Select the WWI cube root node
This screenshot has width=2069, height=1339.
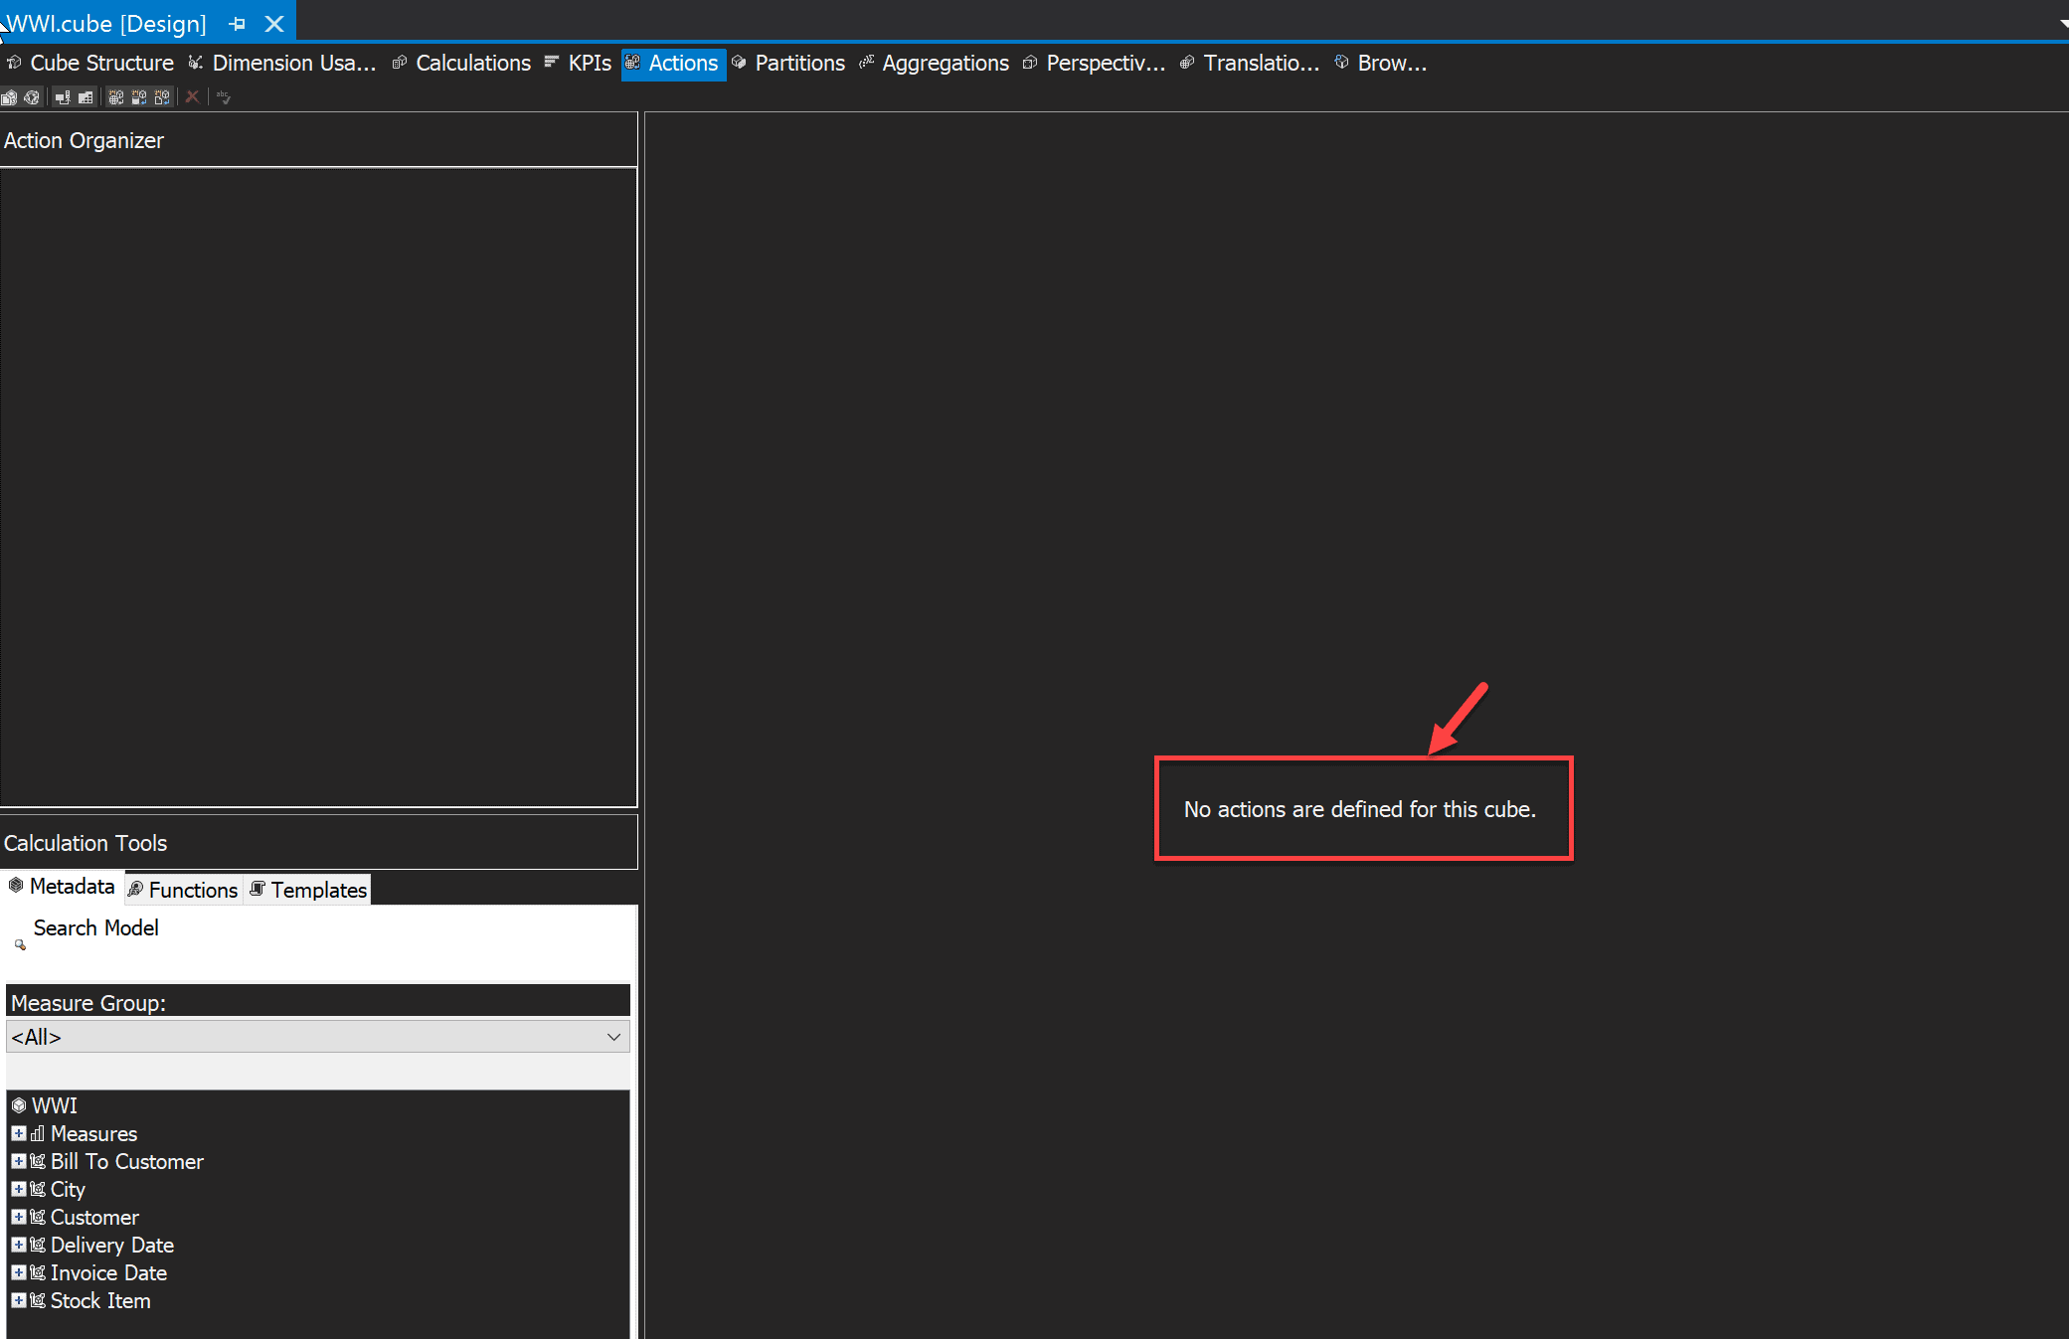point(54,1105)
